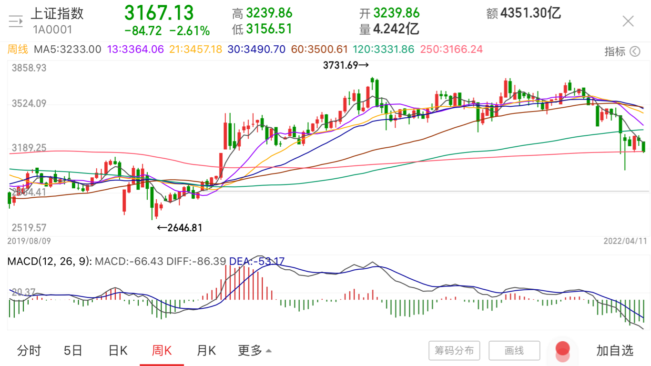Select the 13:3364.06 moving average
Viewport: 651px width, 366px height.
click(x=135, y=49)
